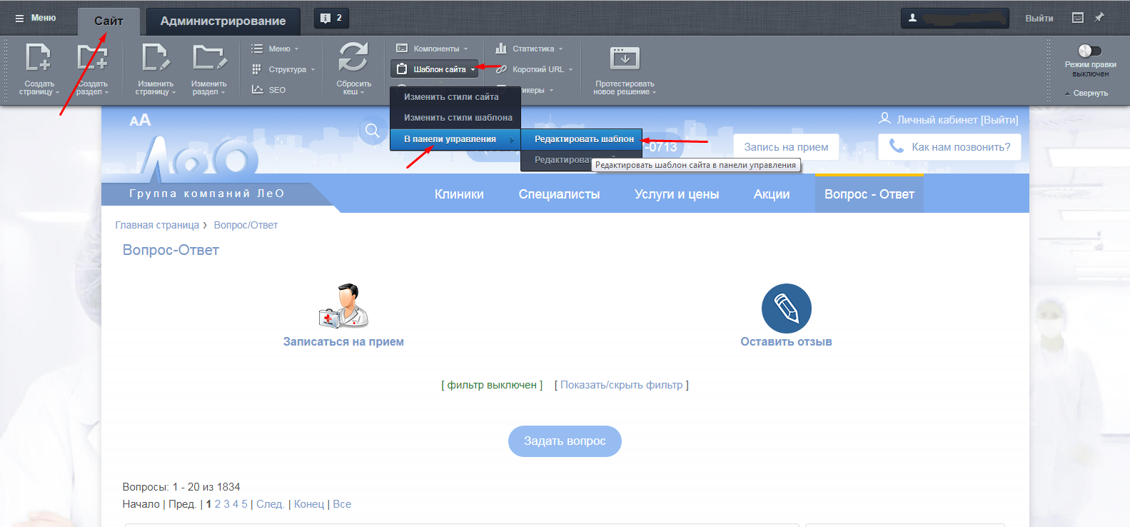This screenshot has height=527, width=1130.
Task: Collapse the panel with 'Свернуть'
Action: (1089, 93)
